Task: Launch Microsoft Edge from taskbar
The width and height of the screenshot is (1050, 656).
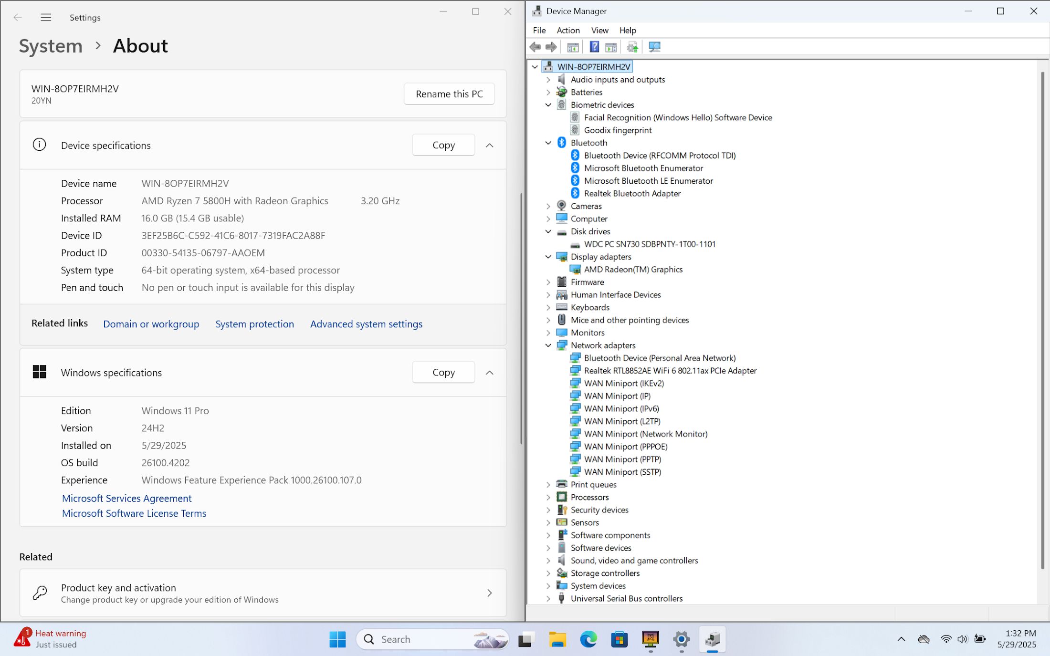Action: coord(588,639)
